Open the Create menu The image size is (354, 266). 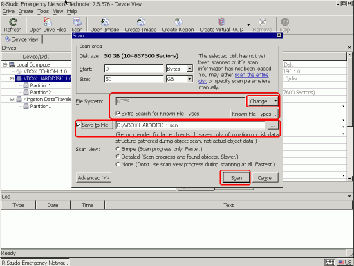(x=26, y=11)
